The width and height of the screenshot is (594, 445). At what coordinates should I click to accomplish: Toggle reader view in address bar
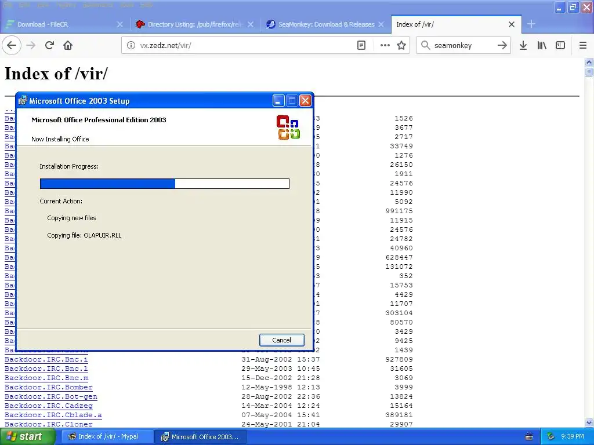[x=361, y=45]
